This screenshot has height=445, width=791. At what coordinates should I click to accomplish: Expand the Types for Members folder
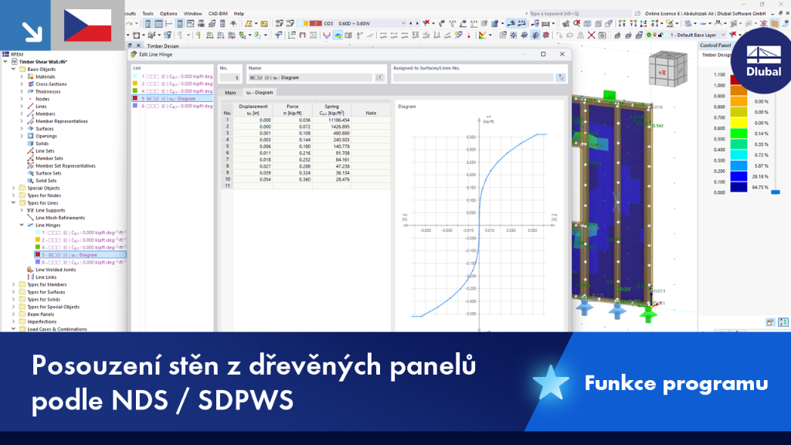coord(14,284)
